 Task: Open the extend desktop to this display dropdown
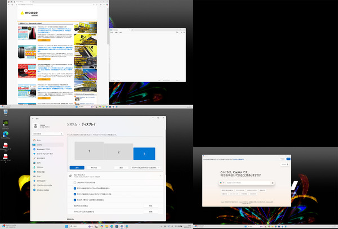click(145, 168)
